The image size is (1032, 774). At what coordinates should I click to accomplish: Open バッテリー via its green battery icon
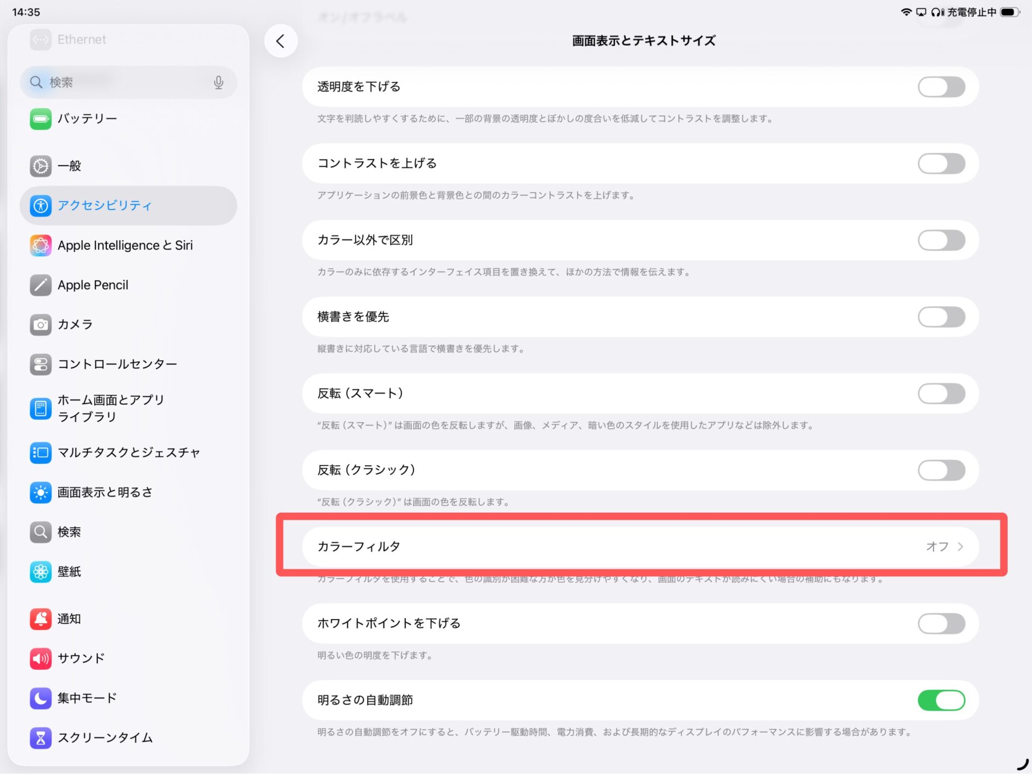40,119
